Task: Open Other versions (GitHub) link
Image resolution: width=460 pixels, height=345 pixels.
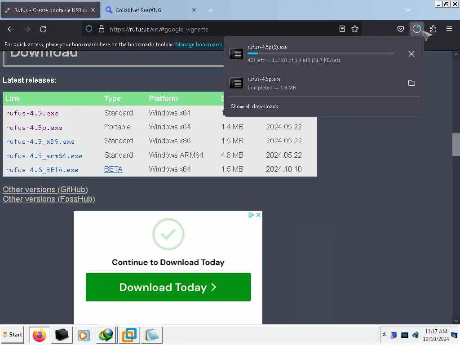Action: click(x=45, y=190)
